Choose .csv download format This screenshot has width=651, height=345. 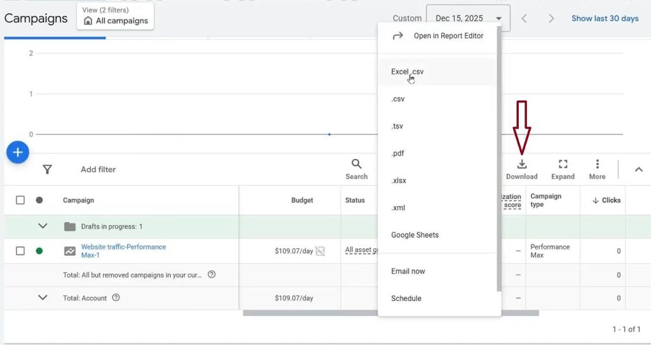(x=437, y=99)
